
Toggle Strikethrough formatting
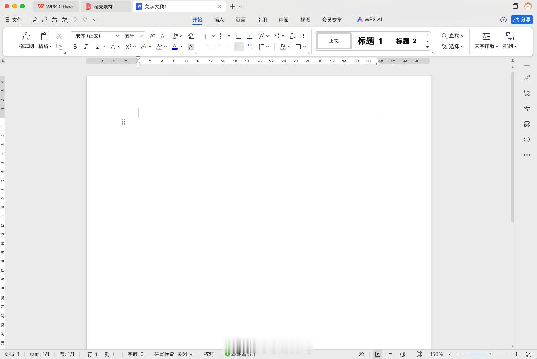point(113,47)
